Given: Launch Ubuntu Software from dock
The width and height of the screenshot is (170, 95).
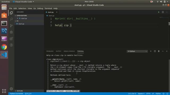Looking at the screenshot, I should point(4,15).
